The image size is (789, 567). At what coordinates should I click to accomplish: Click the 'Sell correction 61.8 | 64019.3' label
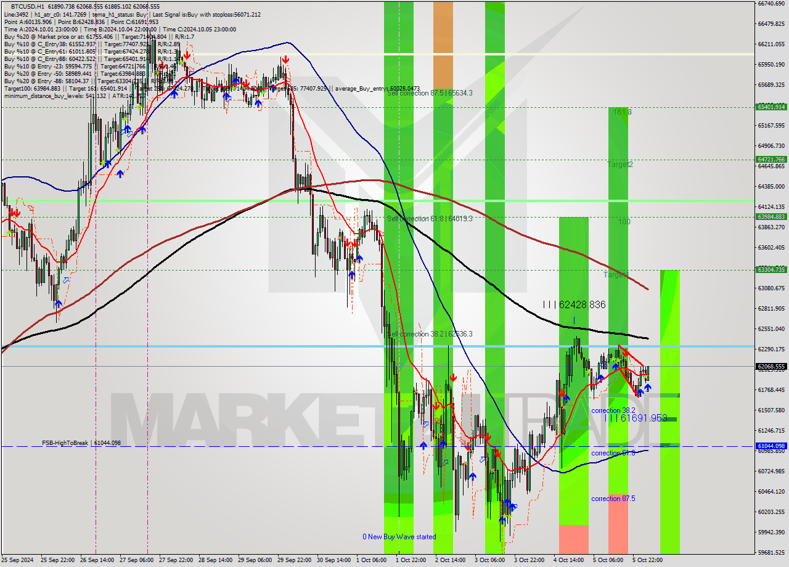click(430, 219)
